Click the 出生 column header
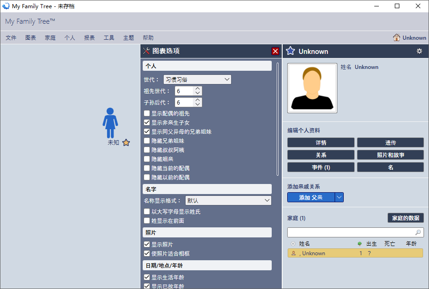 click(372, 244)
